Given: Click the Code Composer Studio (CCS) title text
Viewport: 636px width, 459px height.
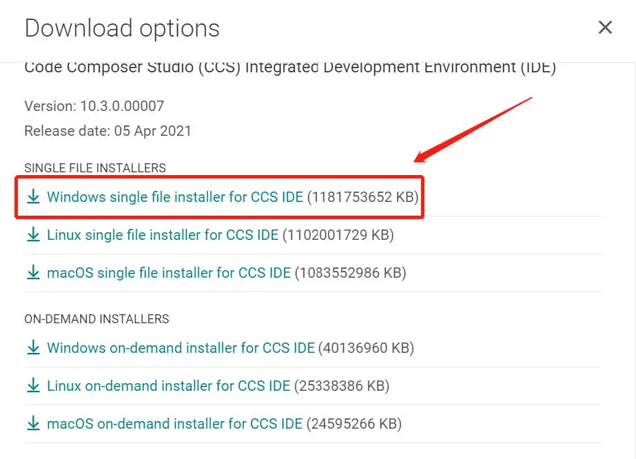Looking at the screenshot, I should click(289, 68).
